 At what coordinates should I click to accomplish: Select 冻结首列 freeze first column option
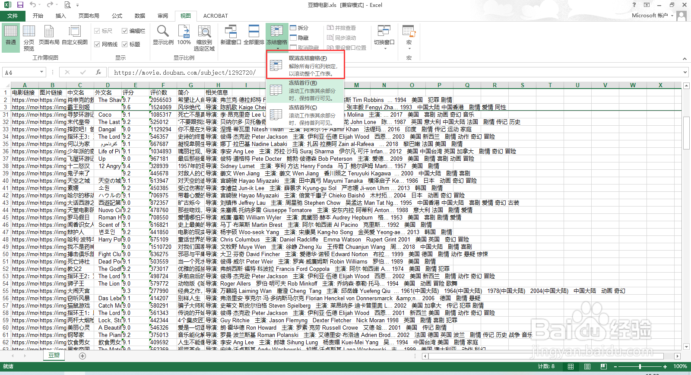tap(305, 115)
